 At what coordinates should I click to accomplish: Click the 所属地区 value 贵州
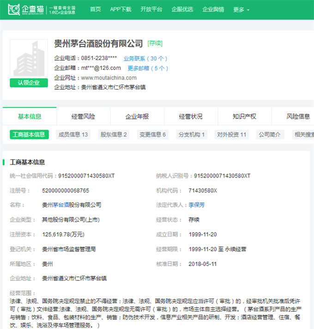(48, 264)
